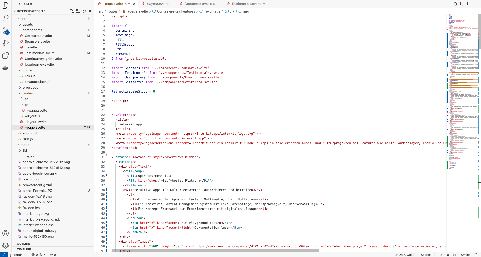This screenshot has width=481, height=257.
Task: Click the routes breadcrumb segment
Action: (112, 11)
